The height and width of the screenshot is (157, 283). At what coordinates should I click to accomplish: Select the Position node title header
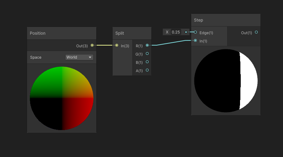(62, 33)
